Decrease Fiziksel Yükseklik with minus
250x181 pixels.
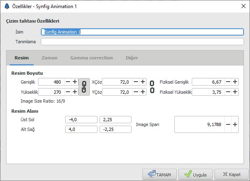pyautogui.click(x=228, y=92)
